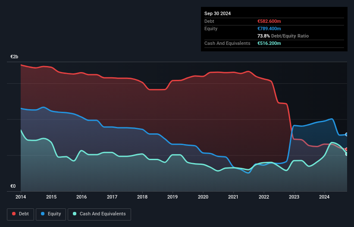Click the 2021 x-axis label

click(x=233, y=197)
